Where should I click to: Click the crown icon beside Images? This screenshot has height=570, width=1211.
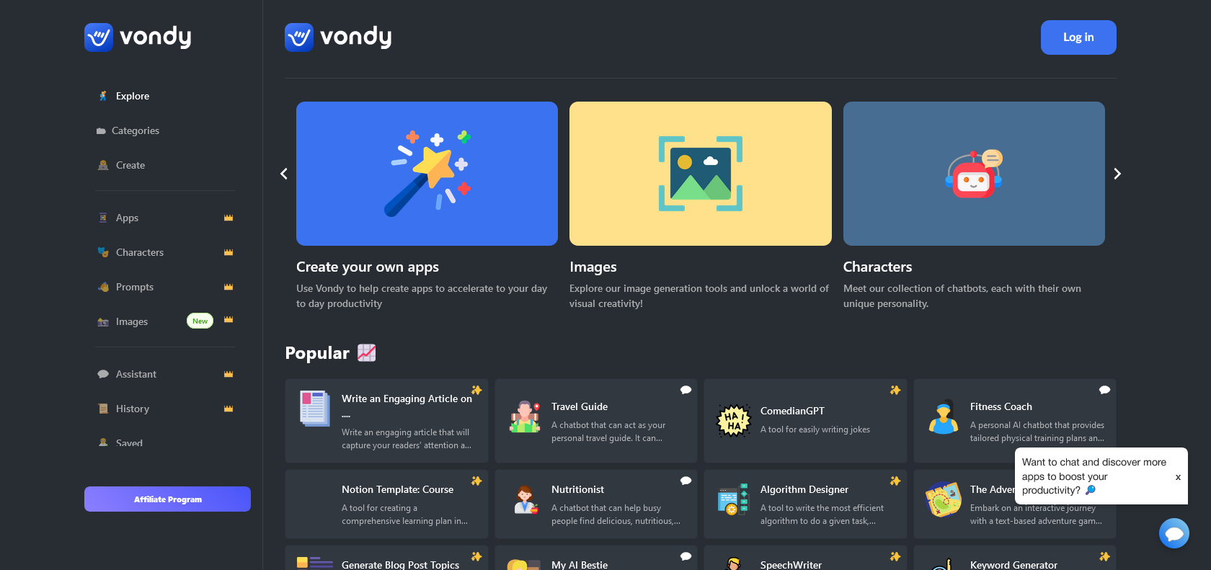coord(229,319)
